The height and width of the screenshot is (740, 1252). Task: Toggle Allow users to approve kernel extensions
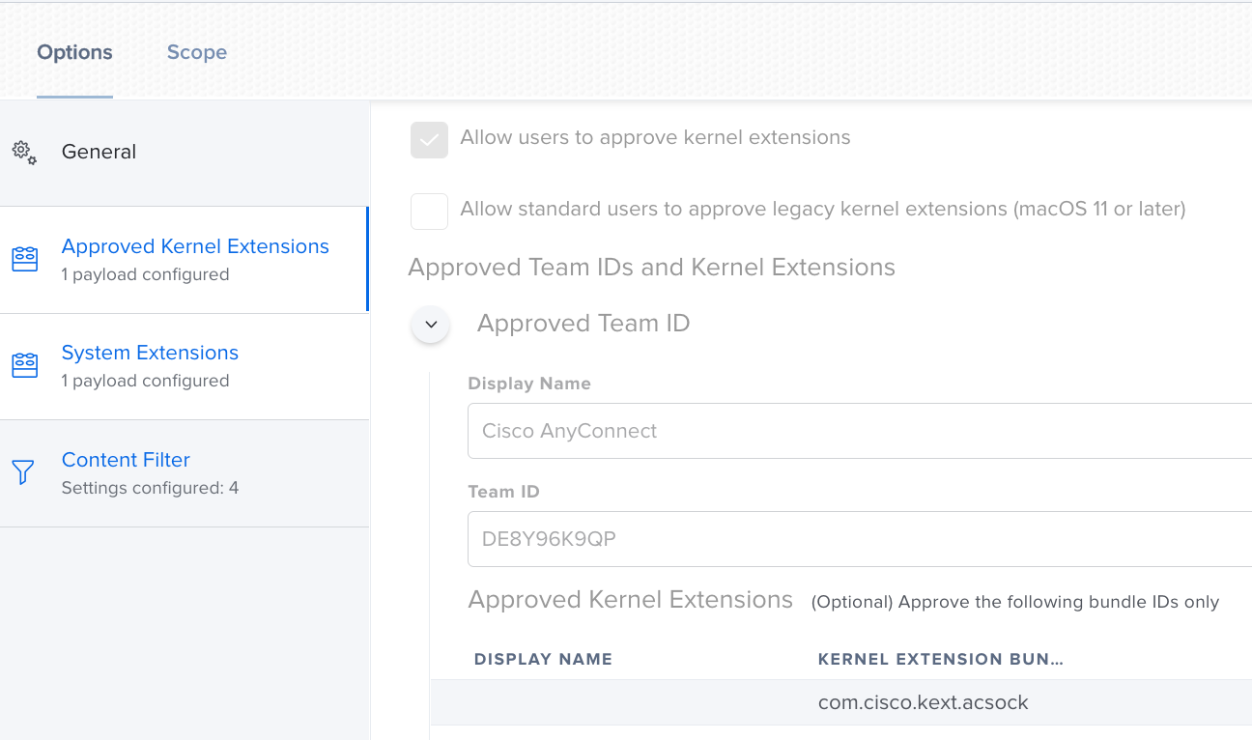coord(429,140)
